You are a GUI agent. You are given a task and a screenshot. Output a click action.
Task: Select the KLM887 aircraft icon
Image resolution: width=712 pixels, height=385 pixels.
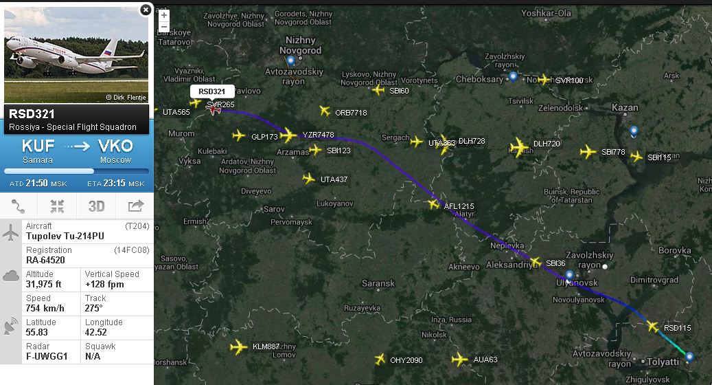click(x=238, y=347)
